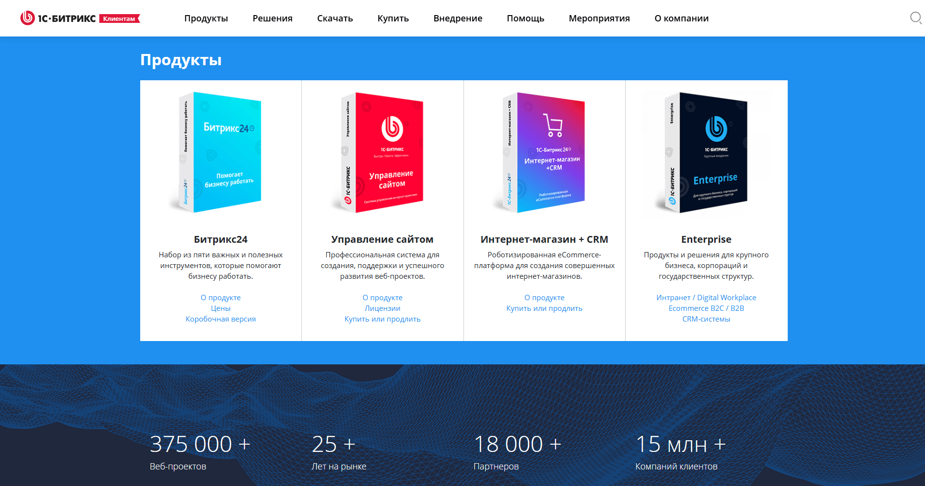Click the red Управление сайтом box image
Image resolution: width=925 pixels, height=486 pixels.
(x=382, y=152)
